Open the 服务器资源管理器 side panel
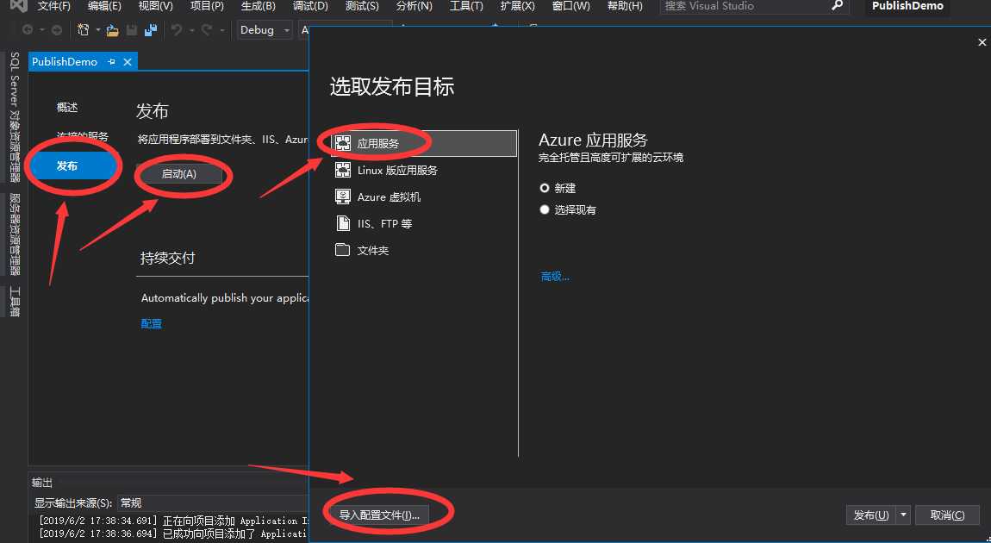The width and height of the screenshot is (991, 543). [x=15, y=234]
